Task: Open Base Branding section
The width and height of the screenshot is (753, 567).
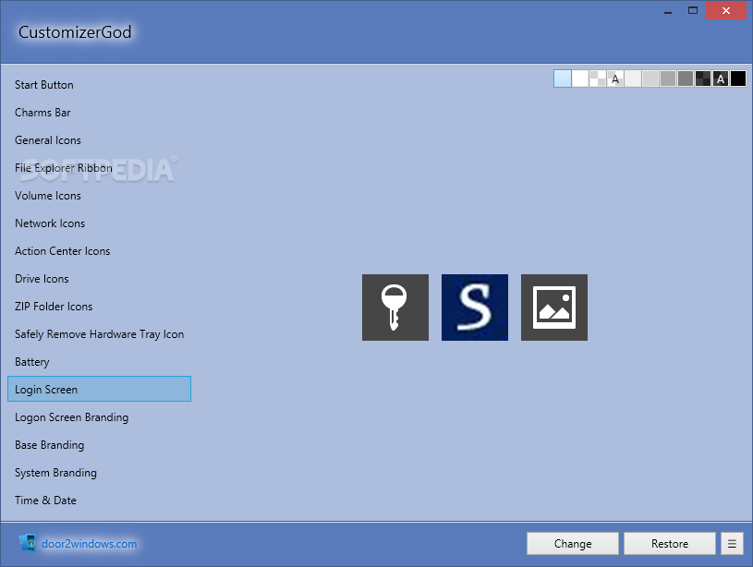Action: click(x=100, y=445)
